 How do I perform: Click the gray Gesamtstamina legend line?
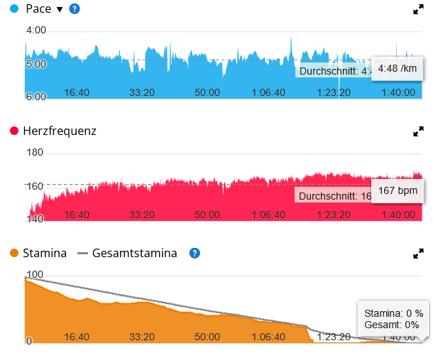82,254
